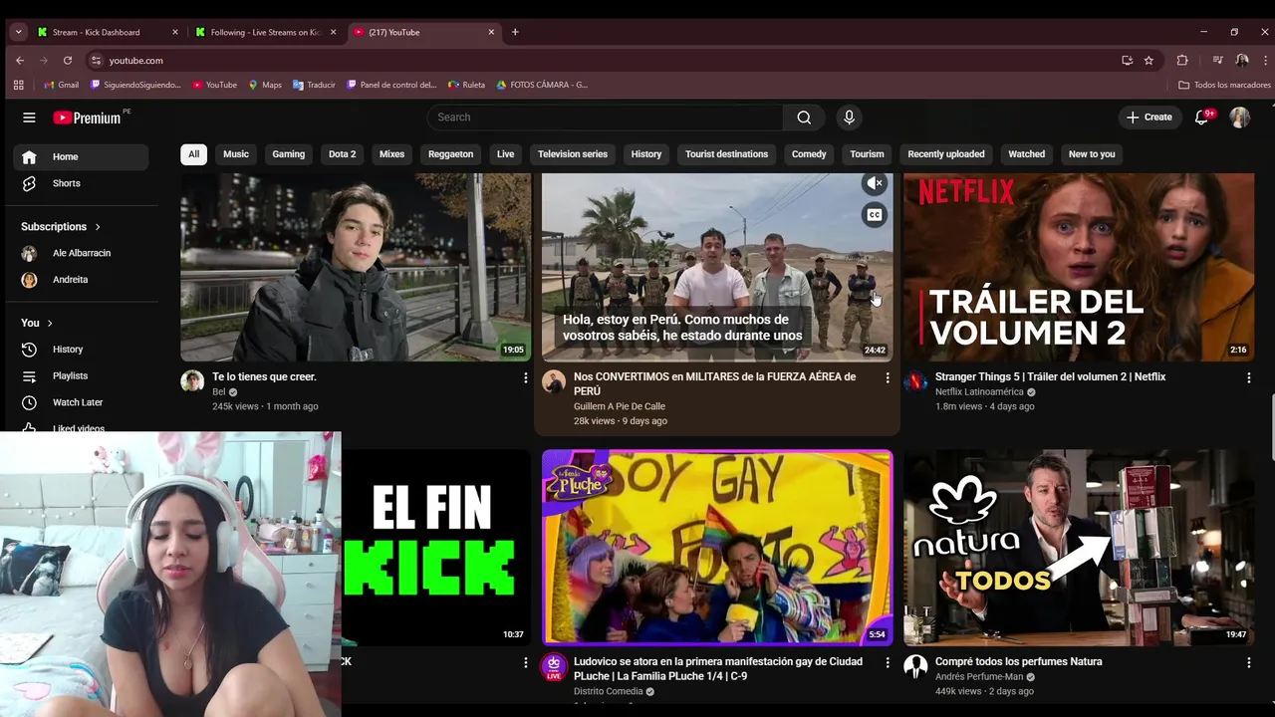Viewport: 1275px width, 717px height.
Task: Open the Ruleta bookmark
Action: click(467, 85)
